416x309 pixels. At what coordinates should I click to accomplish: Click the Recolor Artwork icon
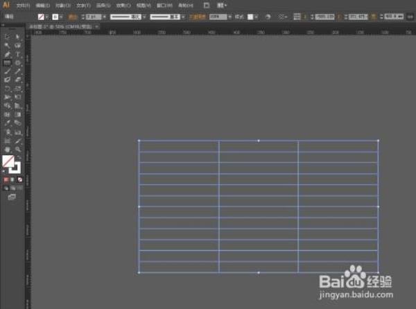coord(268,17)
